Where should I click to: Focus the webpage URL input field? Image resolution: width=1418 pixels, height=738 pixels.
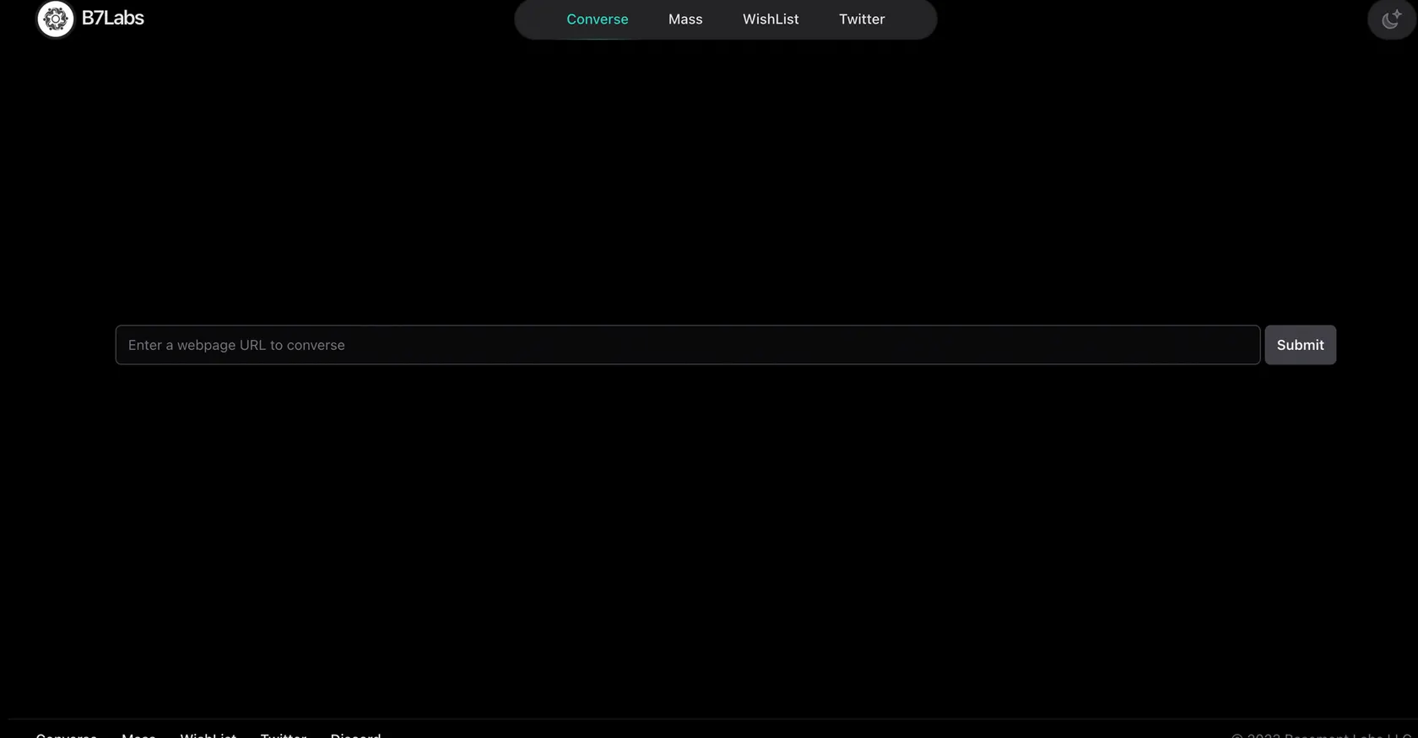pyautogui.click(x=687, y=345)
